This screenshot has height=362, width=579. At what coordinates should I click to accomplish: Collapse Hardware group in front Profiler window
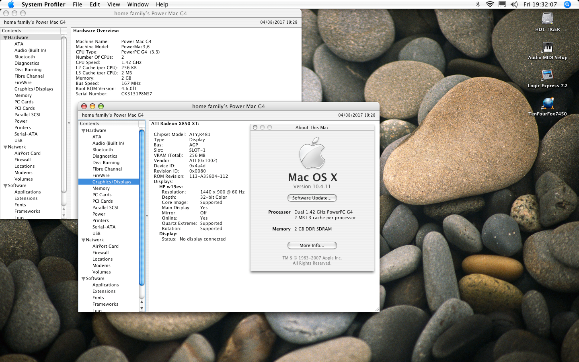83,131
